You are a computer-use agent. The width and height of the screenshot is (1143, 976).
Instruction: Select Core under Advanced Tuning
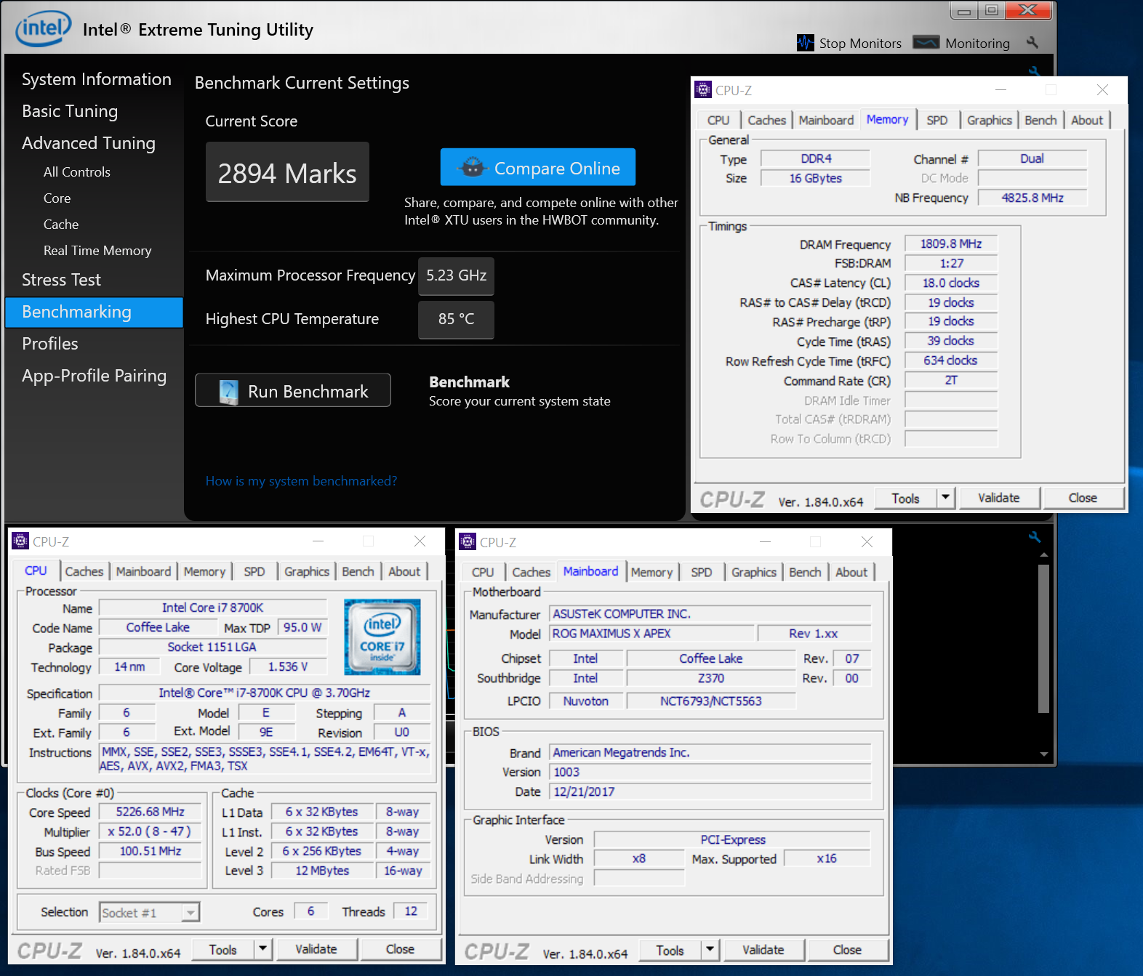click(57, 198)
